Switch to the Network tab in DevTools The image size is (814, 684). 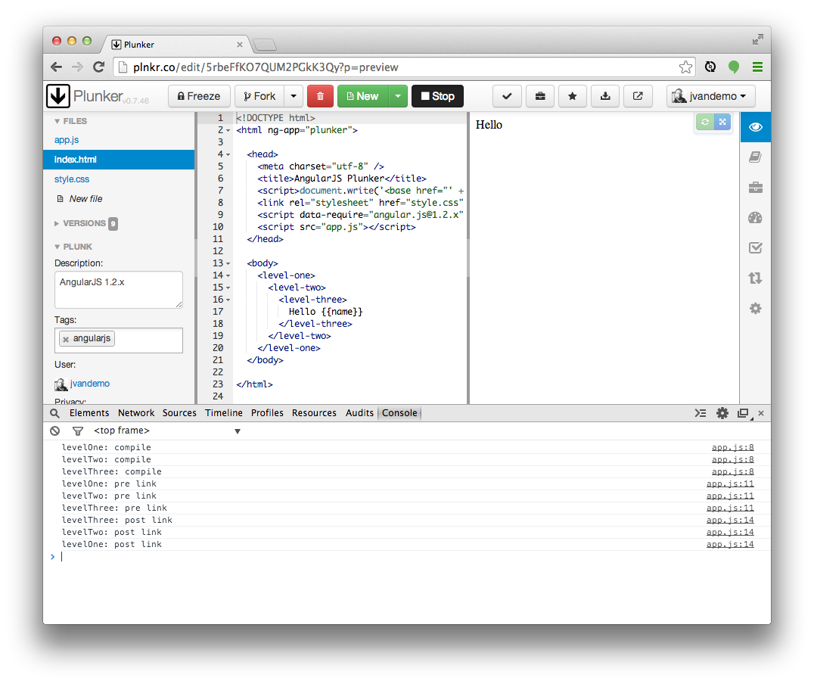coord(136,413)
